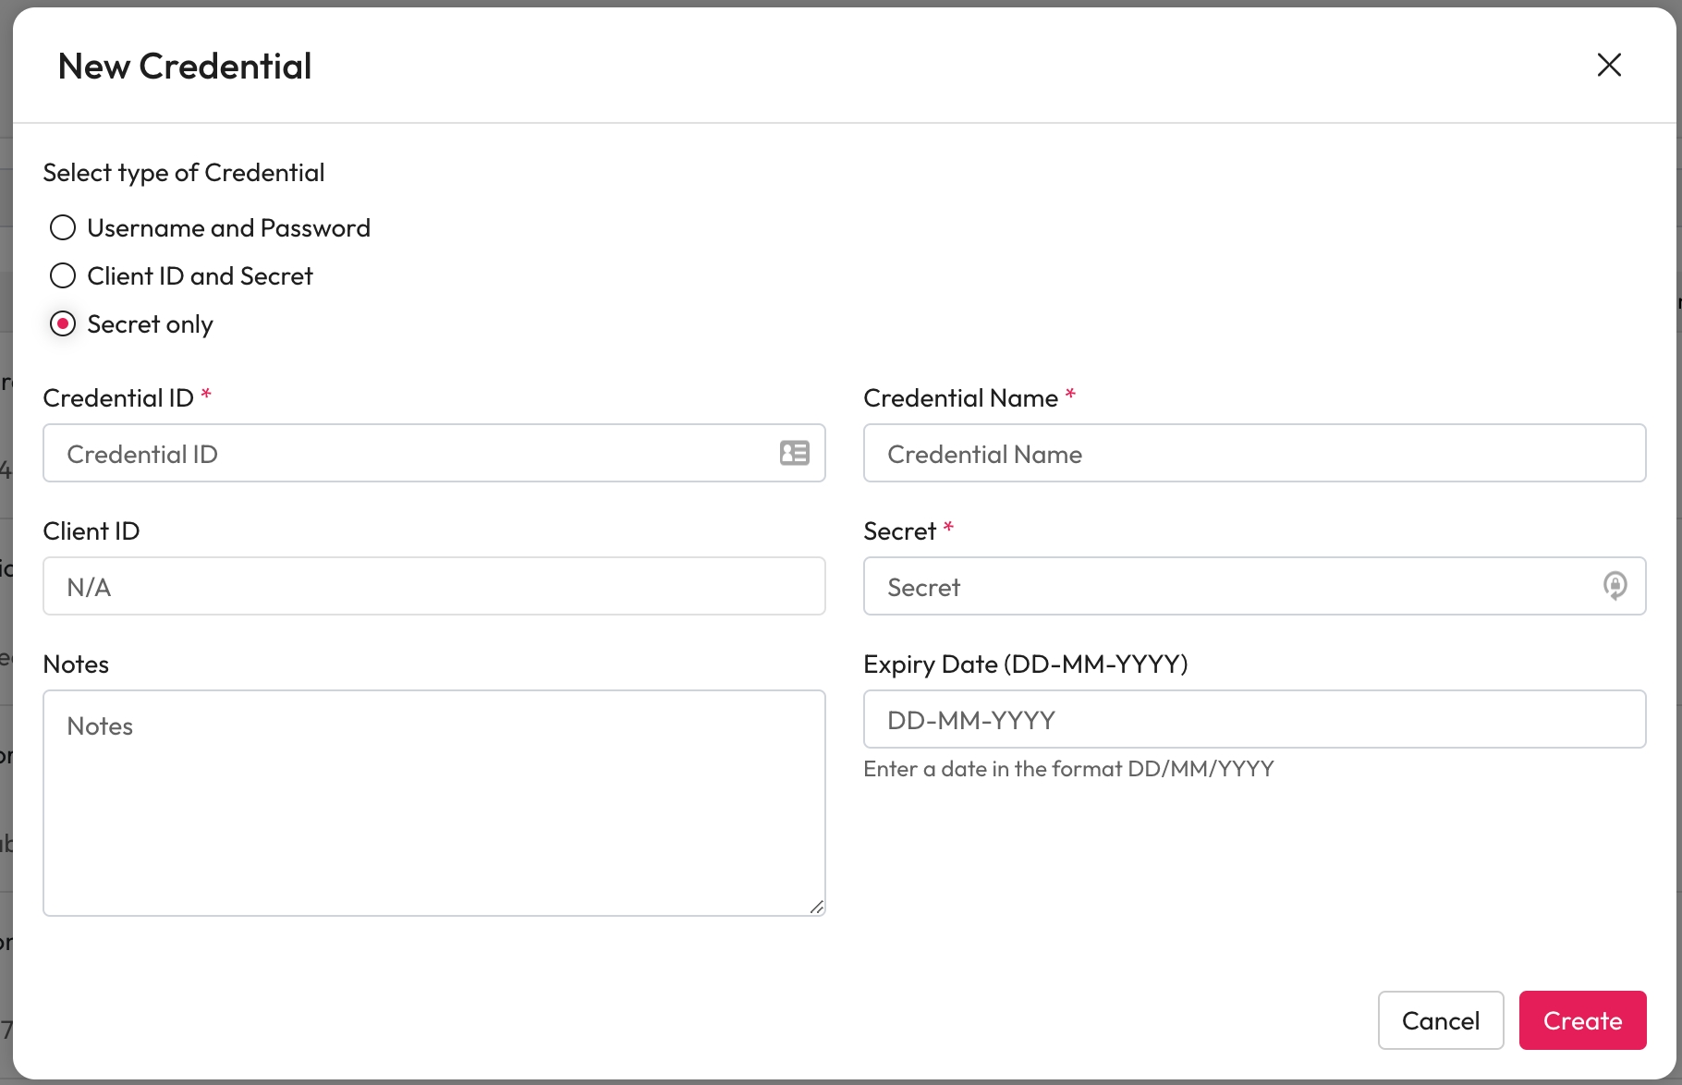
Task: Click into the Credential Name field
Action: [1253, 453]
